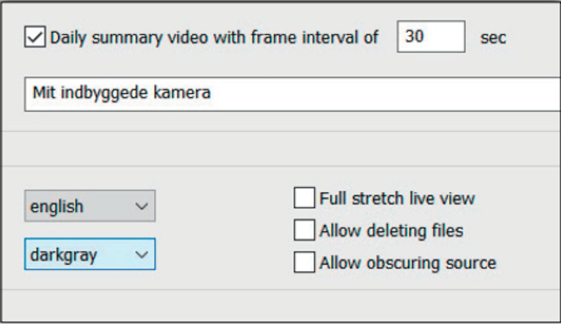Place cursor after 'kamera' in the name field
The width and height of the screenshot is (561, 324).
coord(212,93)
